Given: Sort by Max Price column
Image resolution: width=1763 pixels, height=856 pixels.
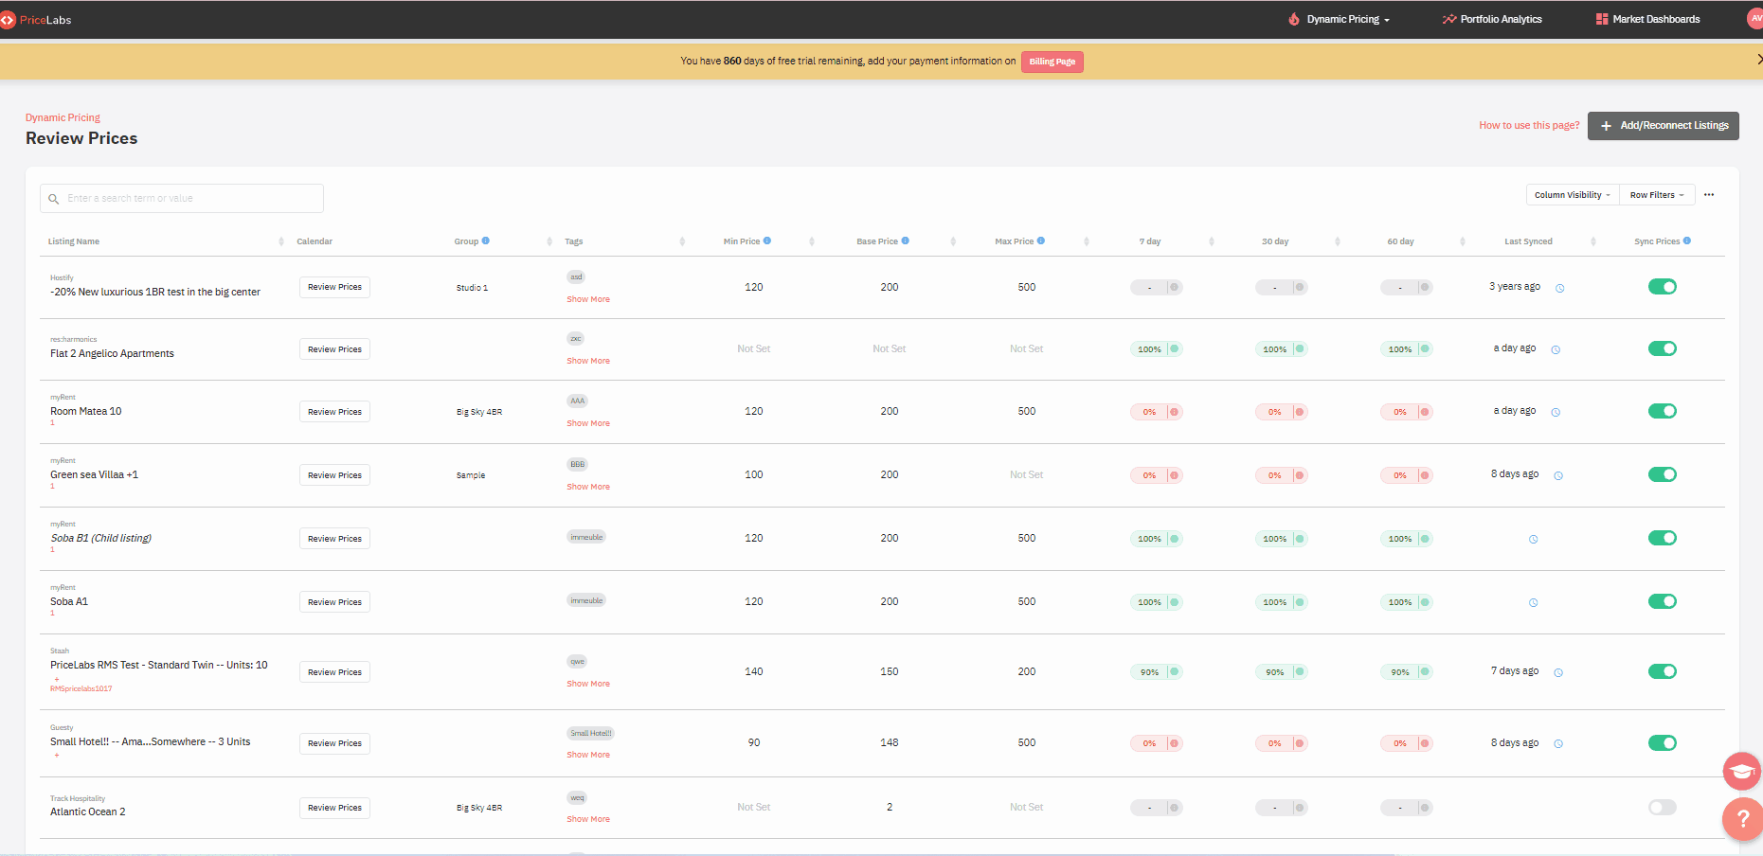Looking at the screenshot, I should [x=1087, y=241].
